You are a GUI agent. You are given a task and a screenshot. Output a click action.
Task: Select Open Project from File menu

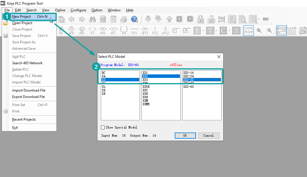pos(22,23)
